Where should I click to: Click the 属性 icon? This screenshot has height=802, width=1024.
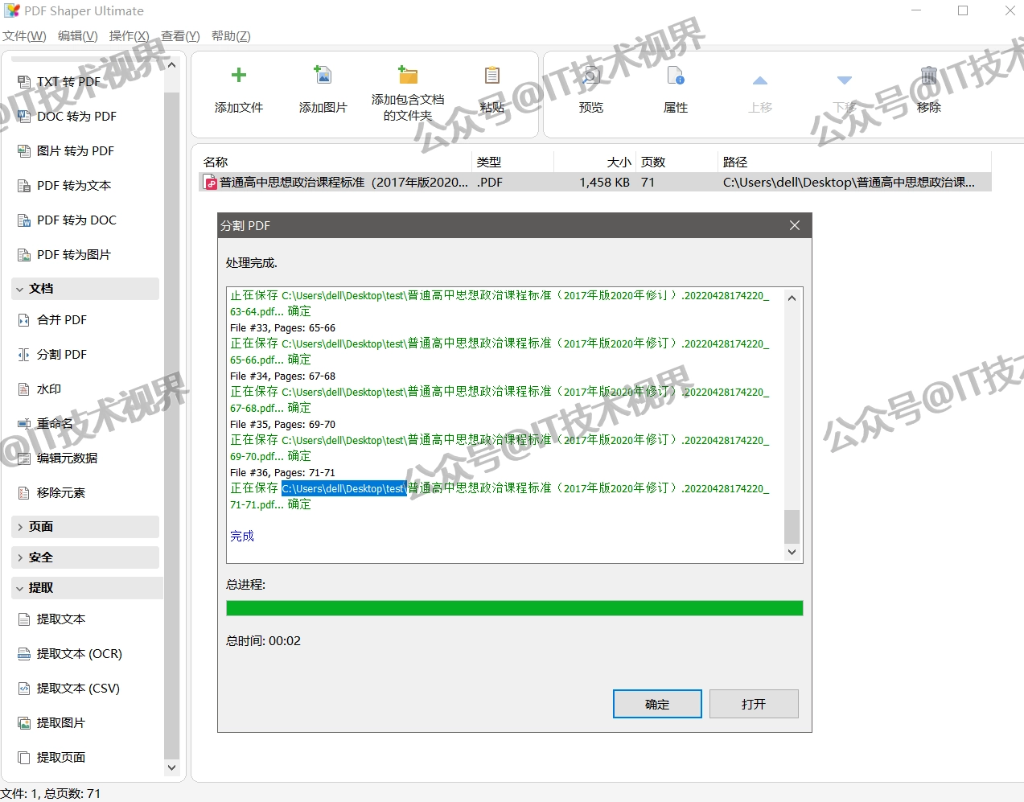click(x=676, y=87)
